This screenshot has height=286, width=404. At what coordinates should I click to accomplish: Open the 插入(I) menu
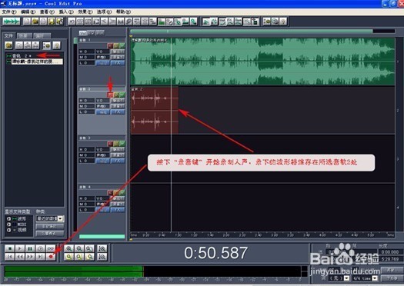66,12
